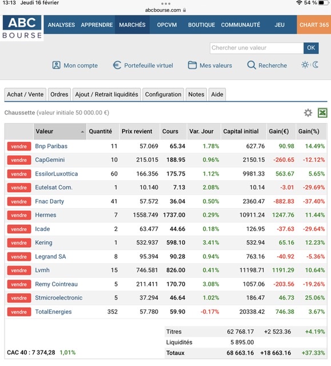Open the CapGemini stock link

click(x=50, y=160)
